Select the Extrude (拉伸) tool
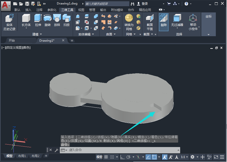The width and height of the screenshot is (227, 162). coord(38,20)
